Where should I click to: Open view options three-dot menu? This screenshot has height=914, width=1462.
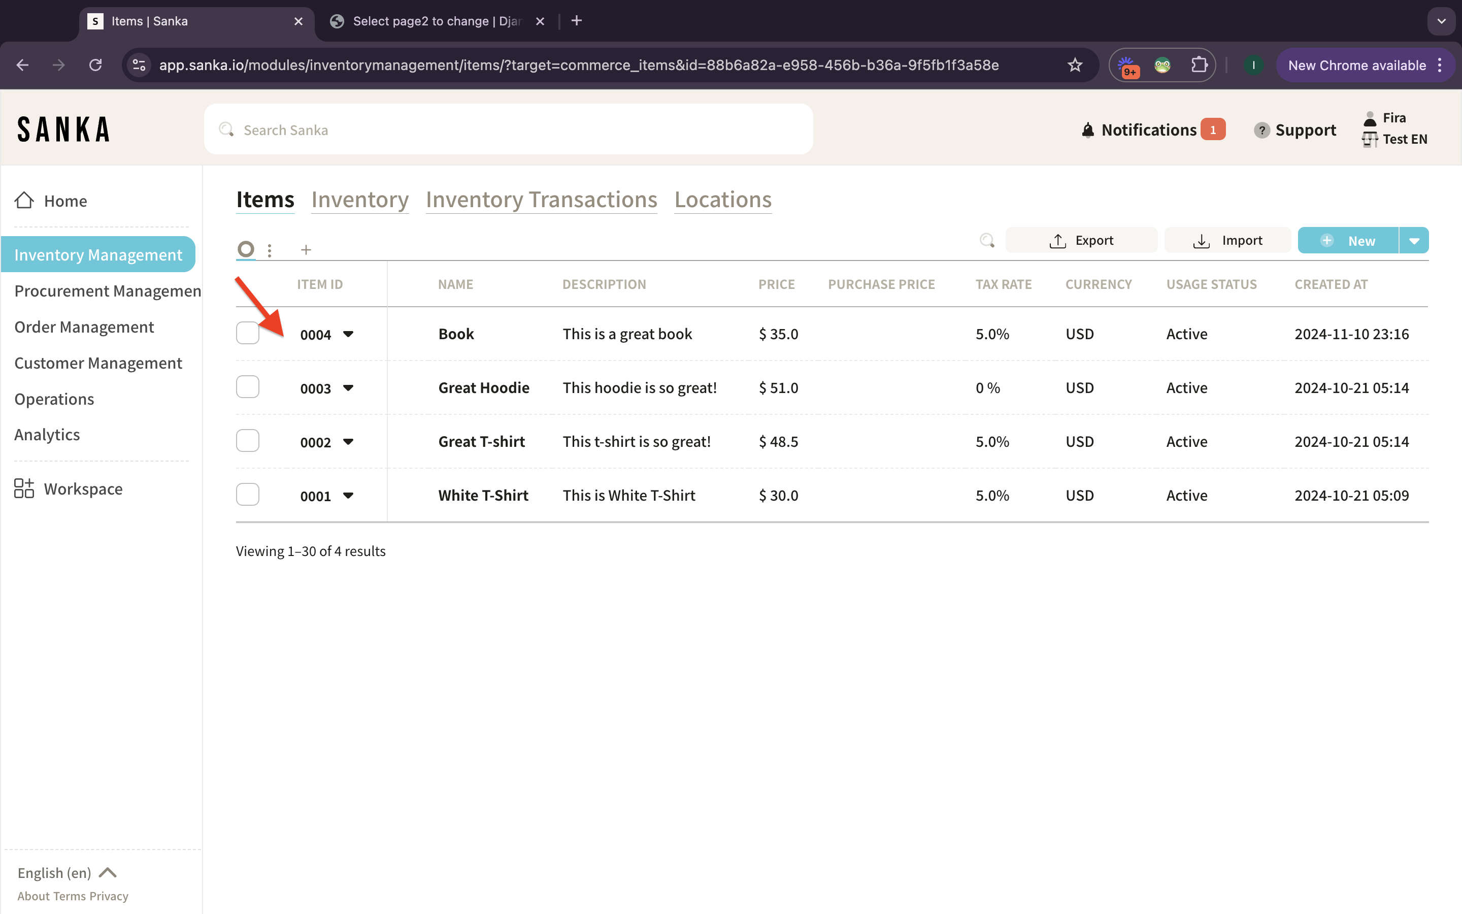[x=270, y=250]
